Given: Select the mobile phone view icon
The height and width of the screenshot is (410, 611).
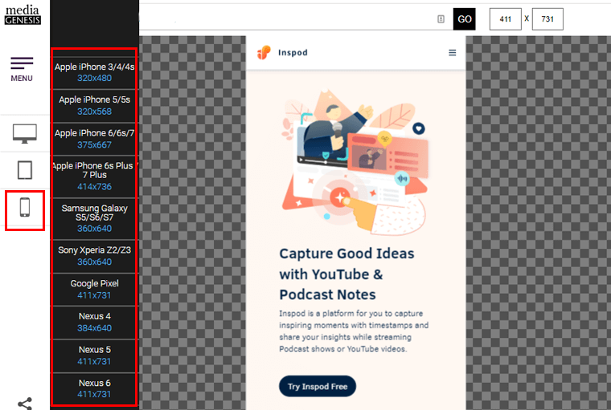Looking at the screenshot, I should tap(24, 208).
